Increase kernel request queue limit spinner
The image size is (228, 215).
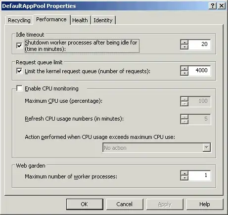point(184,69)
